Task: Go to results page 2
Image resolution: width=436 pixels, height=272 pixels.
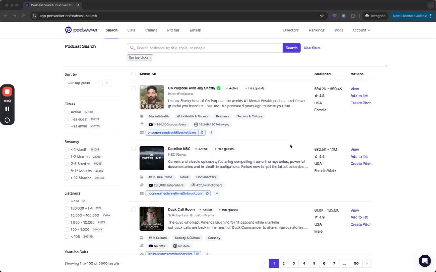Action: 284,263
